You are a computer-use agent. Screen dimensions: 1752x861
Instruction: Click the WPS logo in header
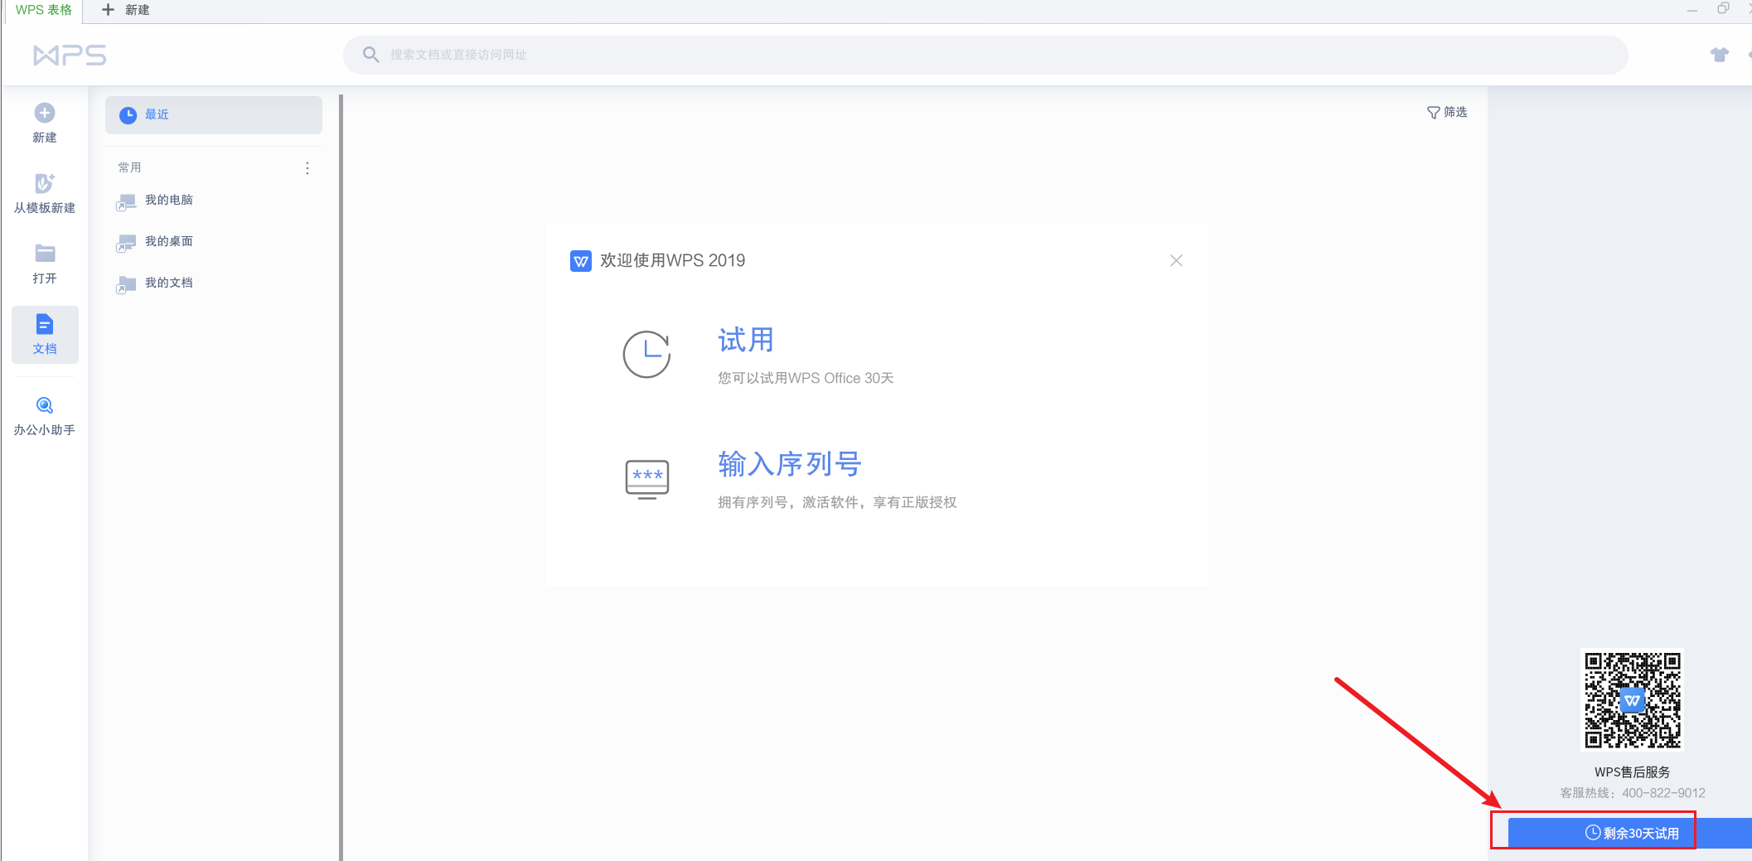[70, 56]
